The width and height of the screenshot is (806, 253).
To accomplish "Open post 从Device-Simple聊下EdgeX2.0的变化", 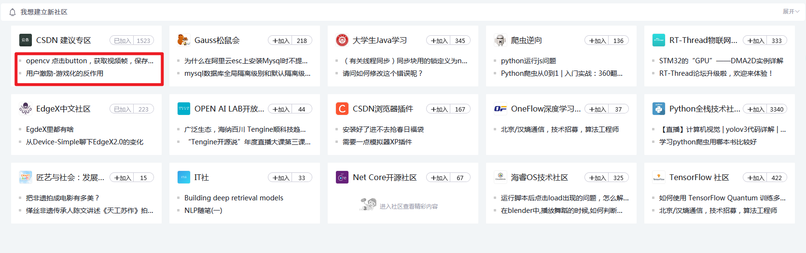I will pos(84,142).
